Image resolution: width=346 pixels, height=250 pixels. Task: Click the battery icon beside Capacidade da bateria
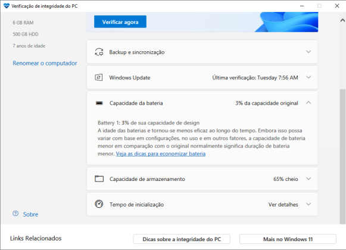click(x=99, y=103)
